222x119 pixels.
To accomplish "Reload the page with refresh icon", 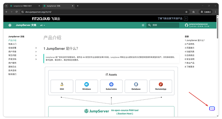I will 16,12.
